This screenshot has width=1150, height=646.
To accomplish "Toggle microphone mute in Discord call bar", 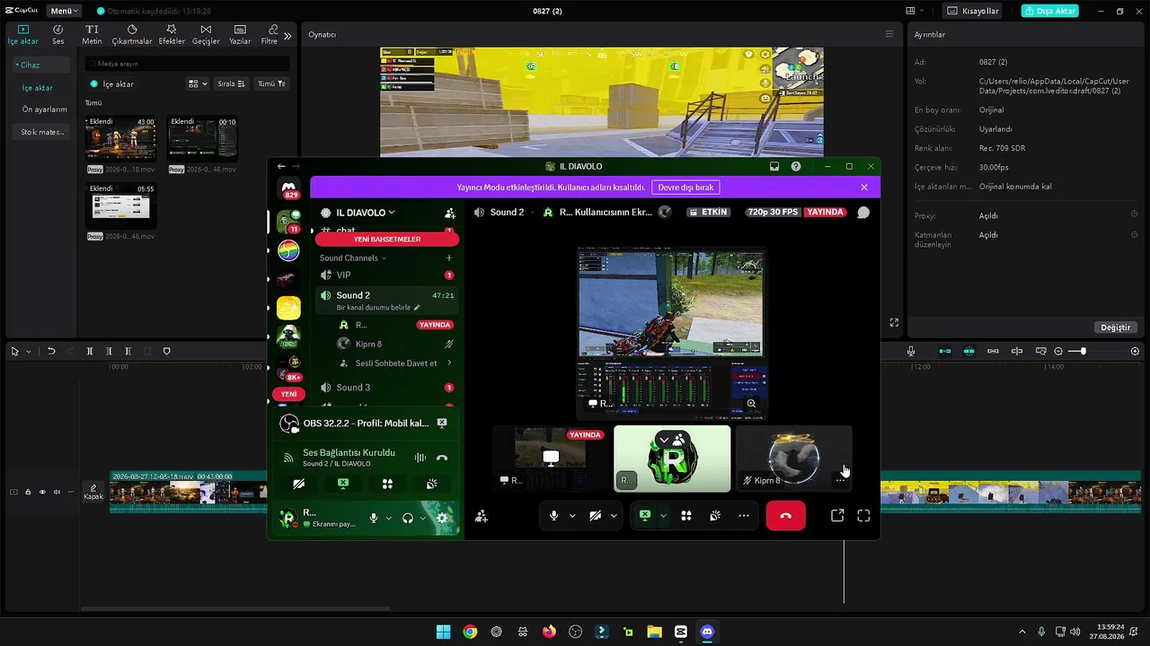I will pyautogui.click(x=554, y=516).
